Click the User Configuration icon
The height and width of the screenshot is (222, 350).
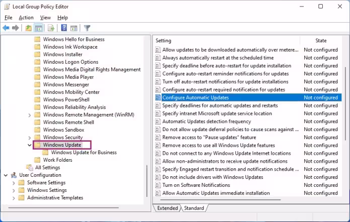pyautogui.click(x=14, y=175)
